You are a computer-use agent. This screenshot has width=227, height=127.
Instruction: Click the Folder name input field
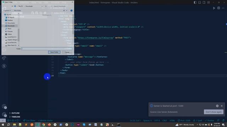coord(47,49)
